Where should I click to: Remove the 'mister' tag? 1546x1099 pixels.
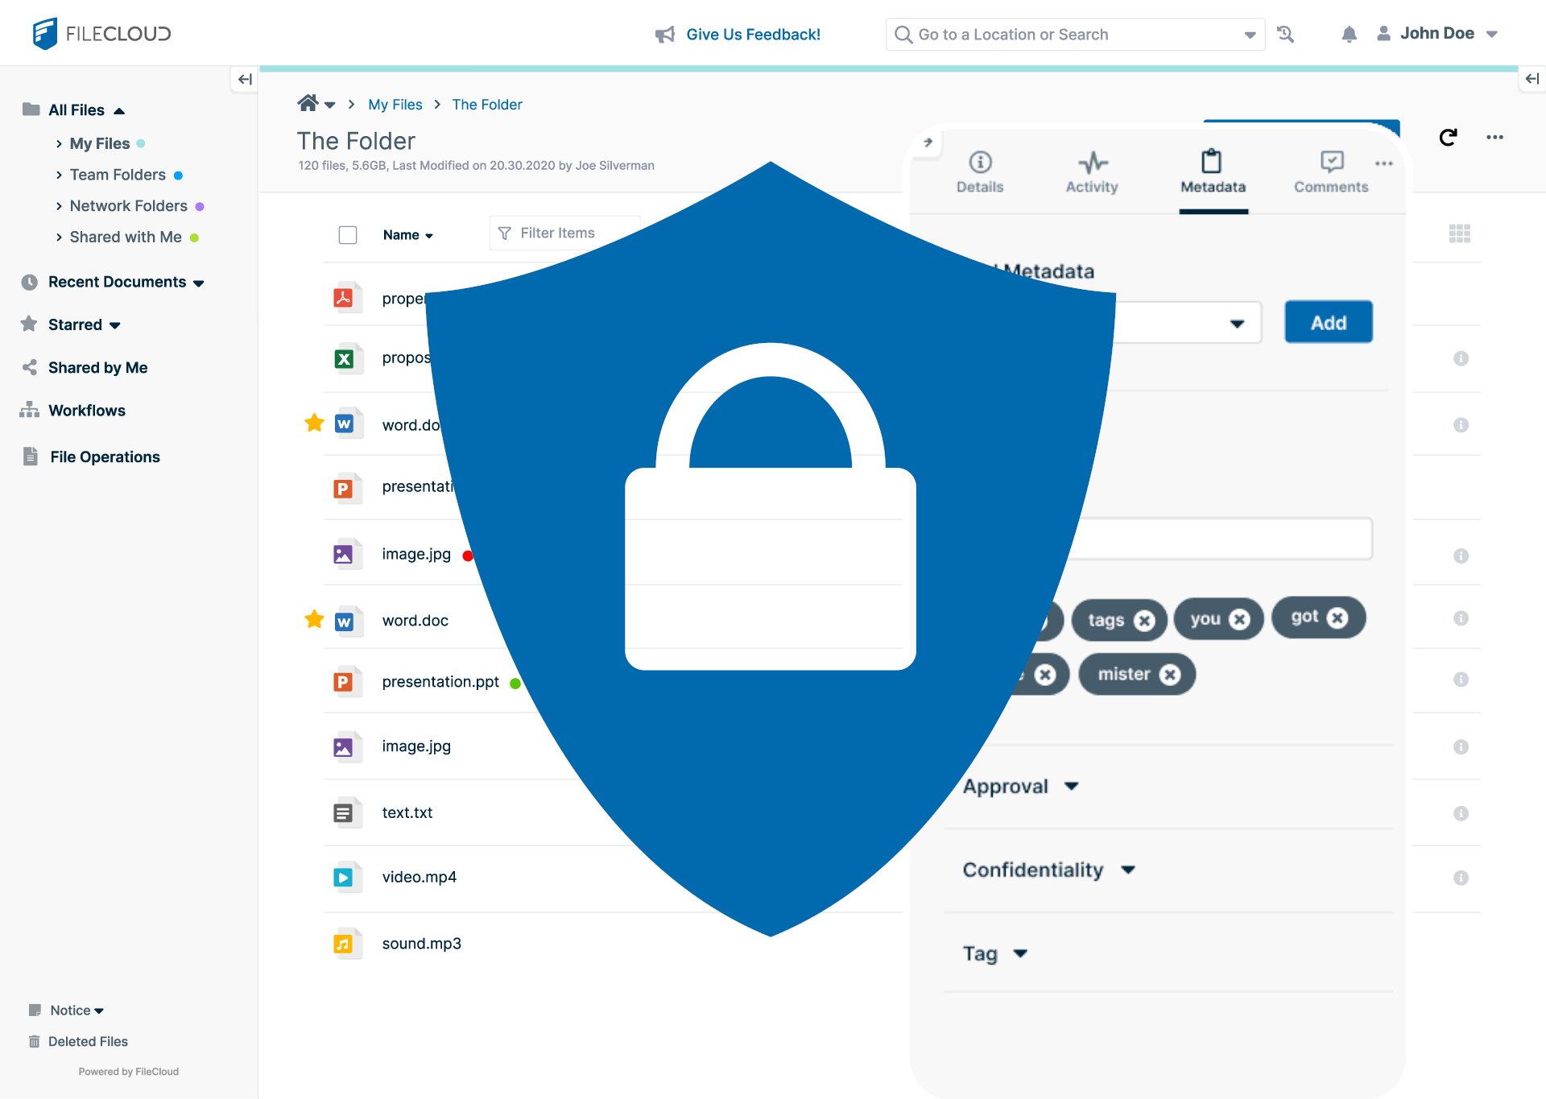pos(1170,675)
